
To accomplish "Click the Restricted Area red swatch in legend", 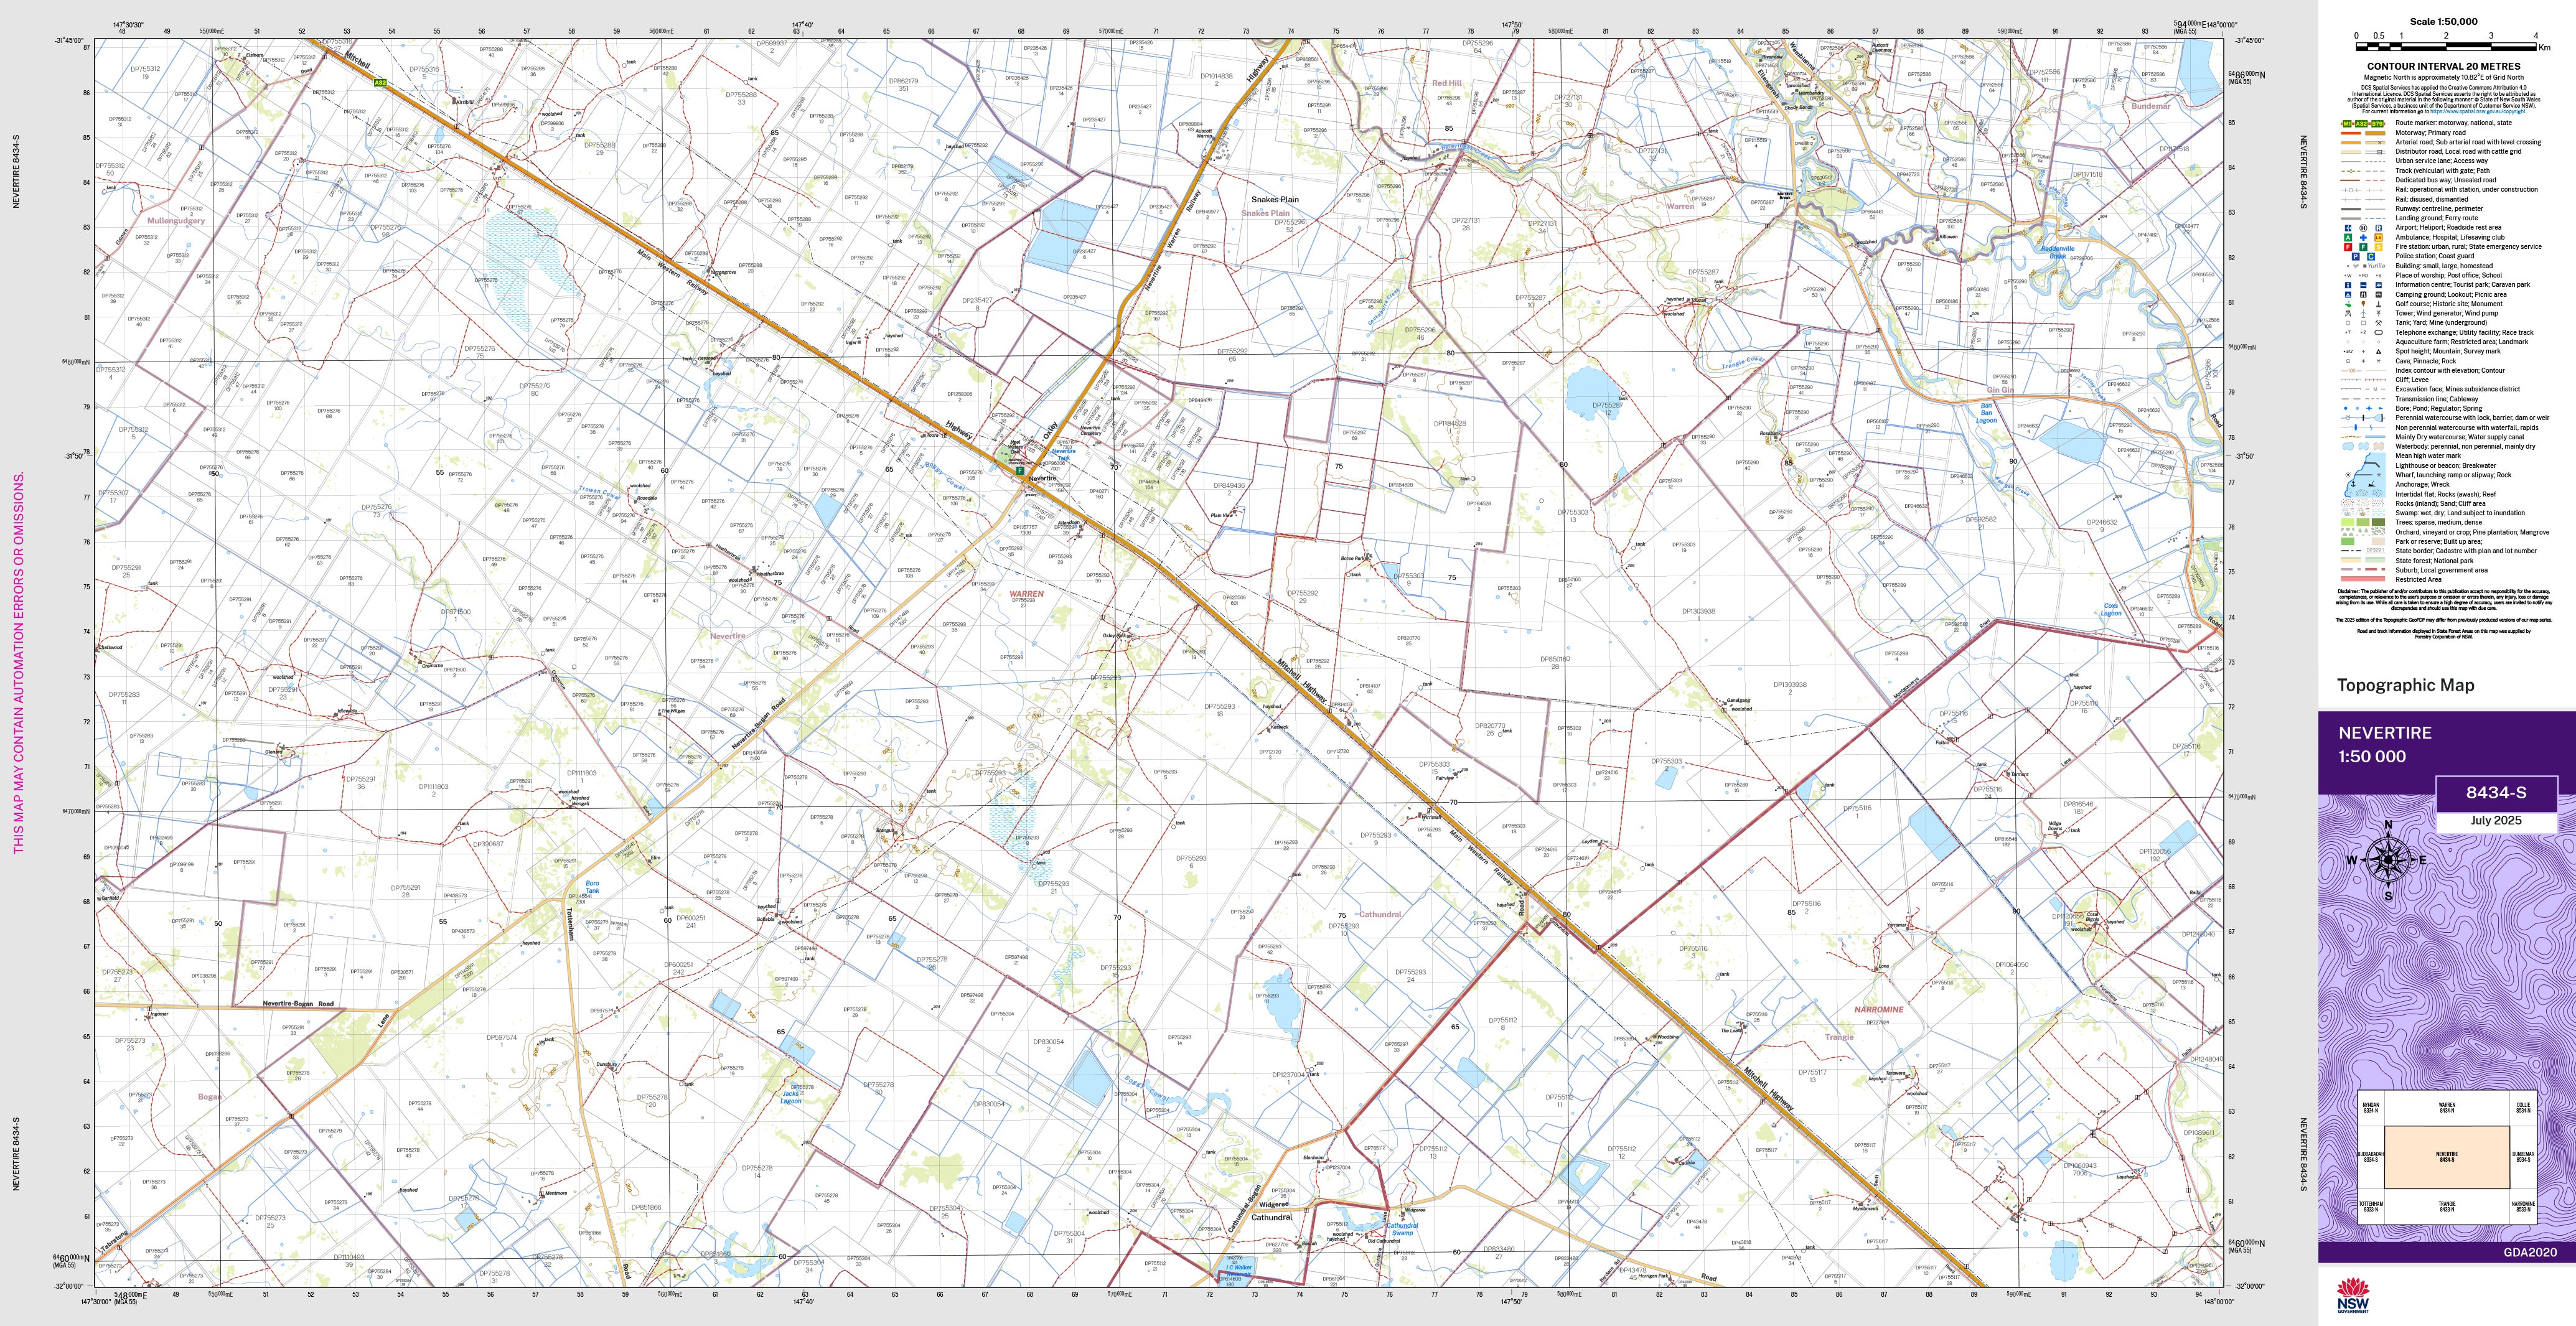I will tap(2362, 579).
